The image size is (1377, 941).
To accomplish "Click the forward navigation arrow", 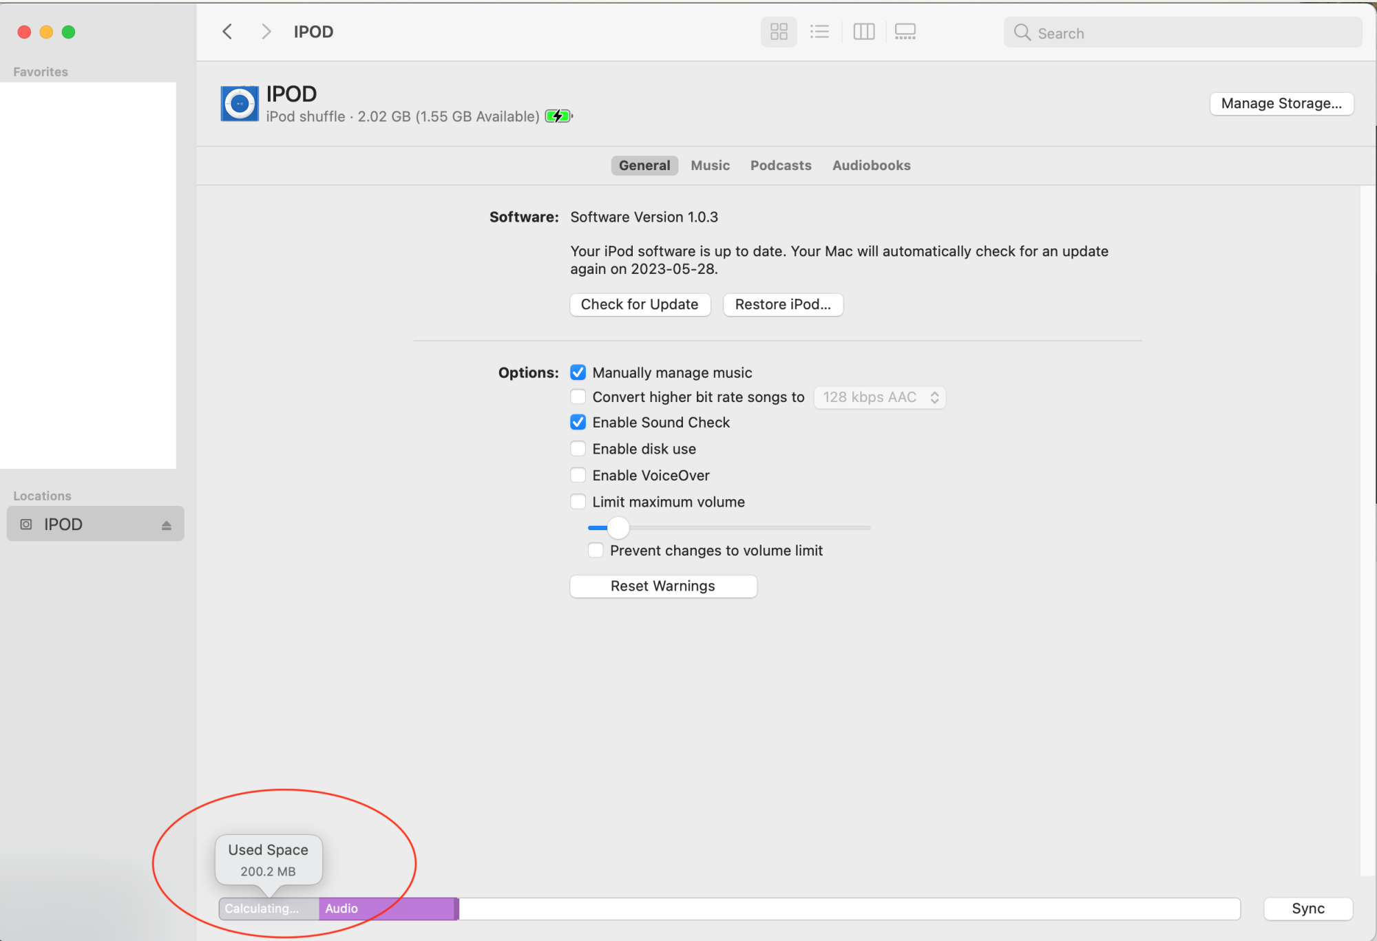I will [x=266, y=32].
